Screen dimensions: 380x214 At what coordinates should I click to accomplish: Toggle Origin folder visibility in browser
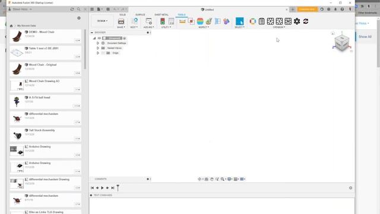(103, 53)
